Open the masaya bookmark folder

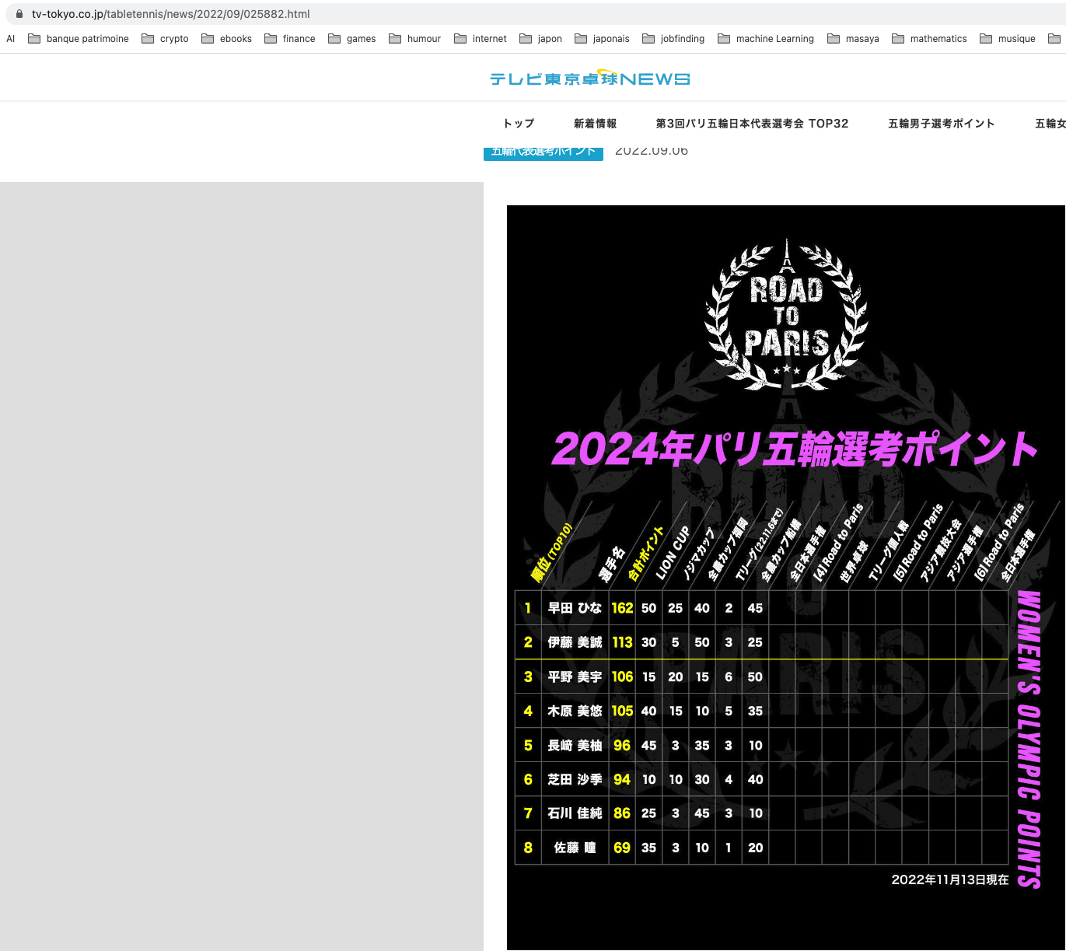click(x=853, y=39)
